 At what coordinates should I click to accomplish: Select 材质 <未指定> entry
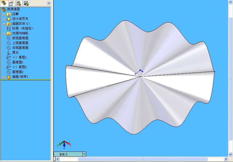tap(23, 28)
